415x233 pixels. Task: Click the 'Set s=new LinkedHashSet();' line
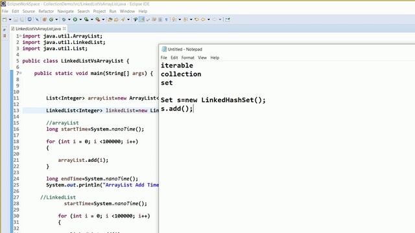[x=213, y=100]
